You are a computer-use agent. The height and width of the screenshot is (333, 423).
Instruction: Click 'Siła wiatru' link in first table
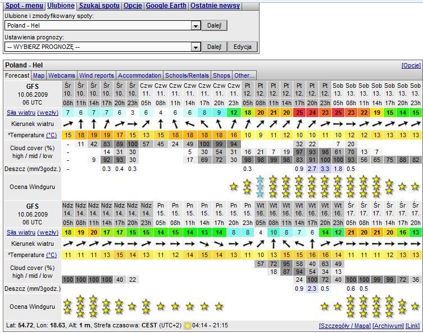click(x=21, y=112)
